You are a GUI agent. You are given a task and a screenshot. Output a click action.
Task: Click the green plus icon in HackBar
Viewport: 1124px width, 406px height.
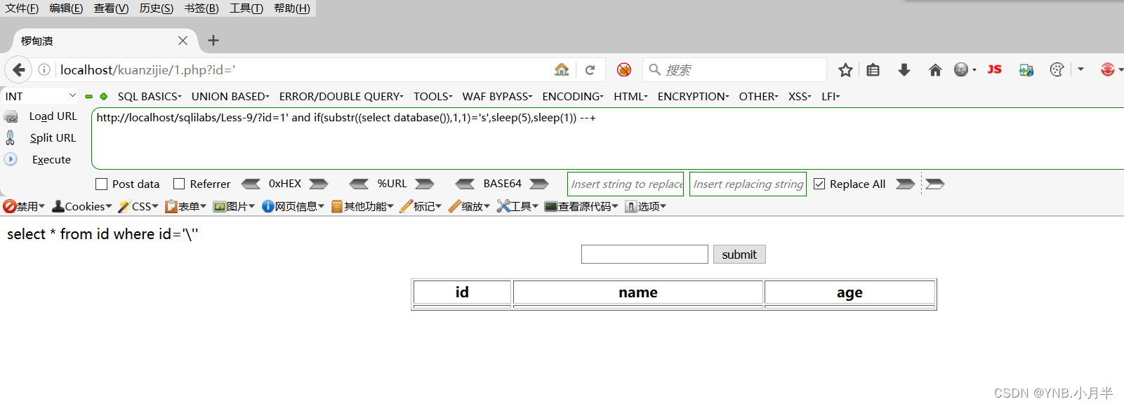[104, 97]
